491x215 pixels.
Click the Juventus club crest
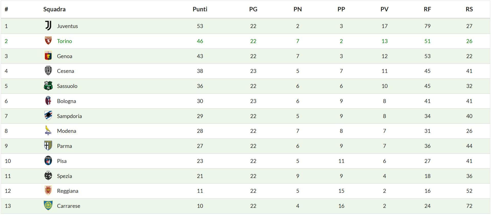pos(48,26)
